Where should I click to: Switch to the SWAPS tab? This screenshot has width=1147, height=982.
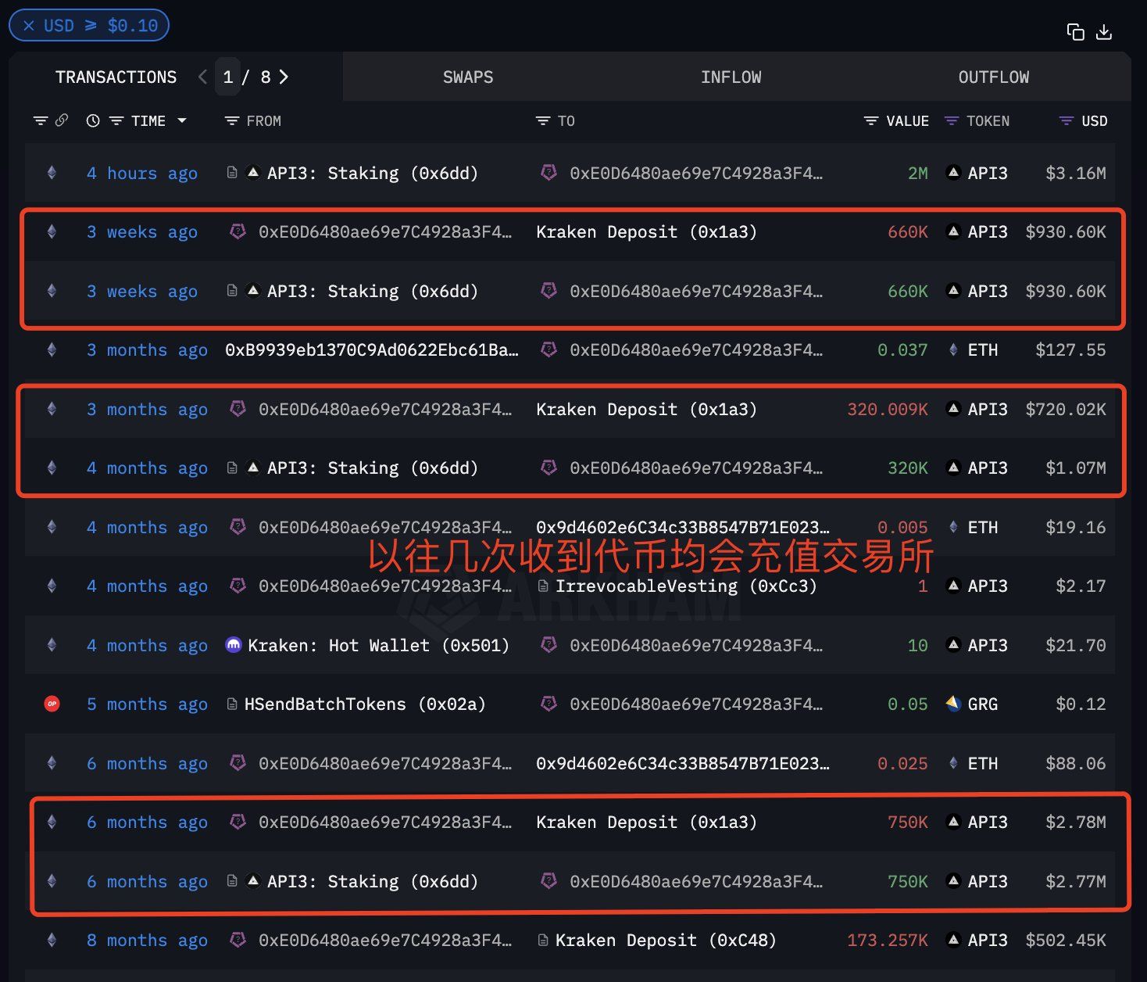pos(468,77)
